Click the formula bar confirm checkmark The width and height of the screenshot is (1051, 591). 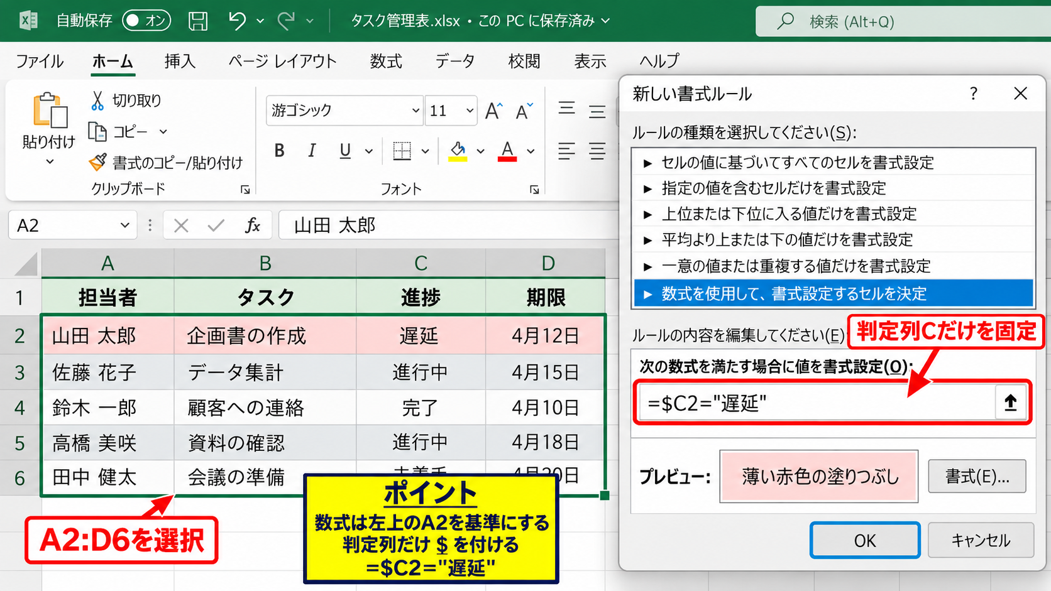pos(216,225)
